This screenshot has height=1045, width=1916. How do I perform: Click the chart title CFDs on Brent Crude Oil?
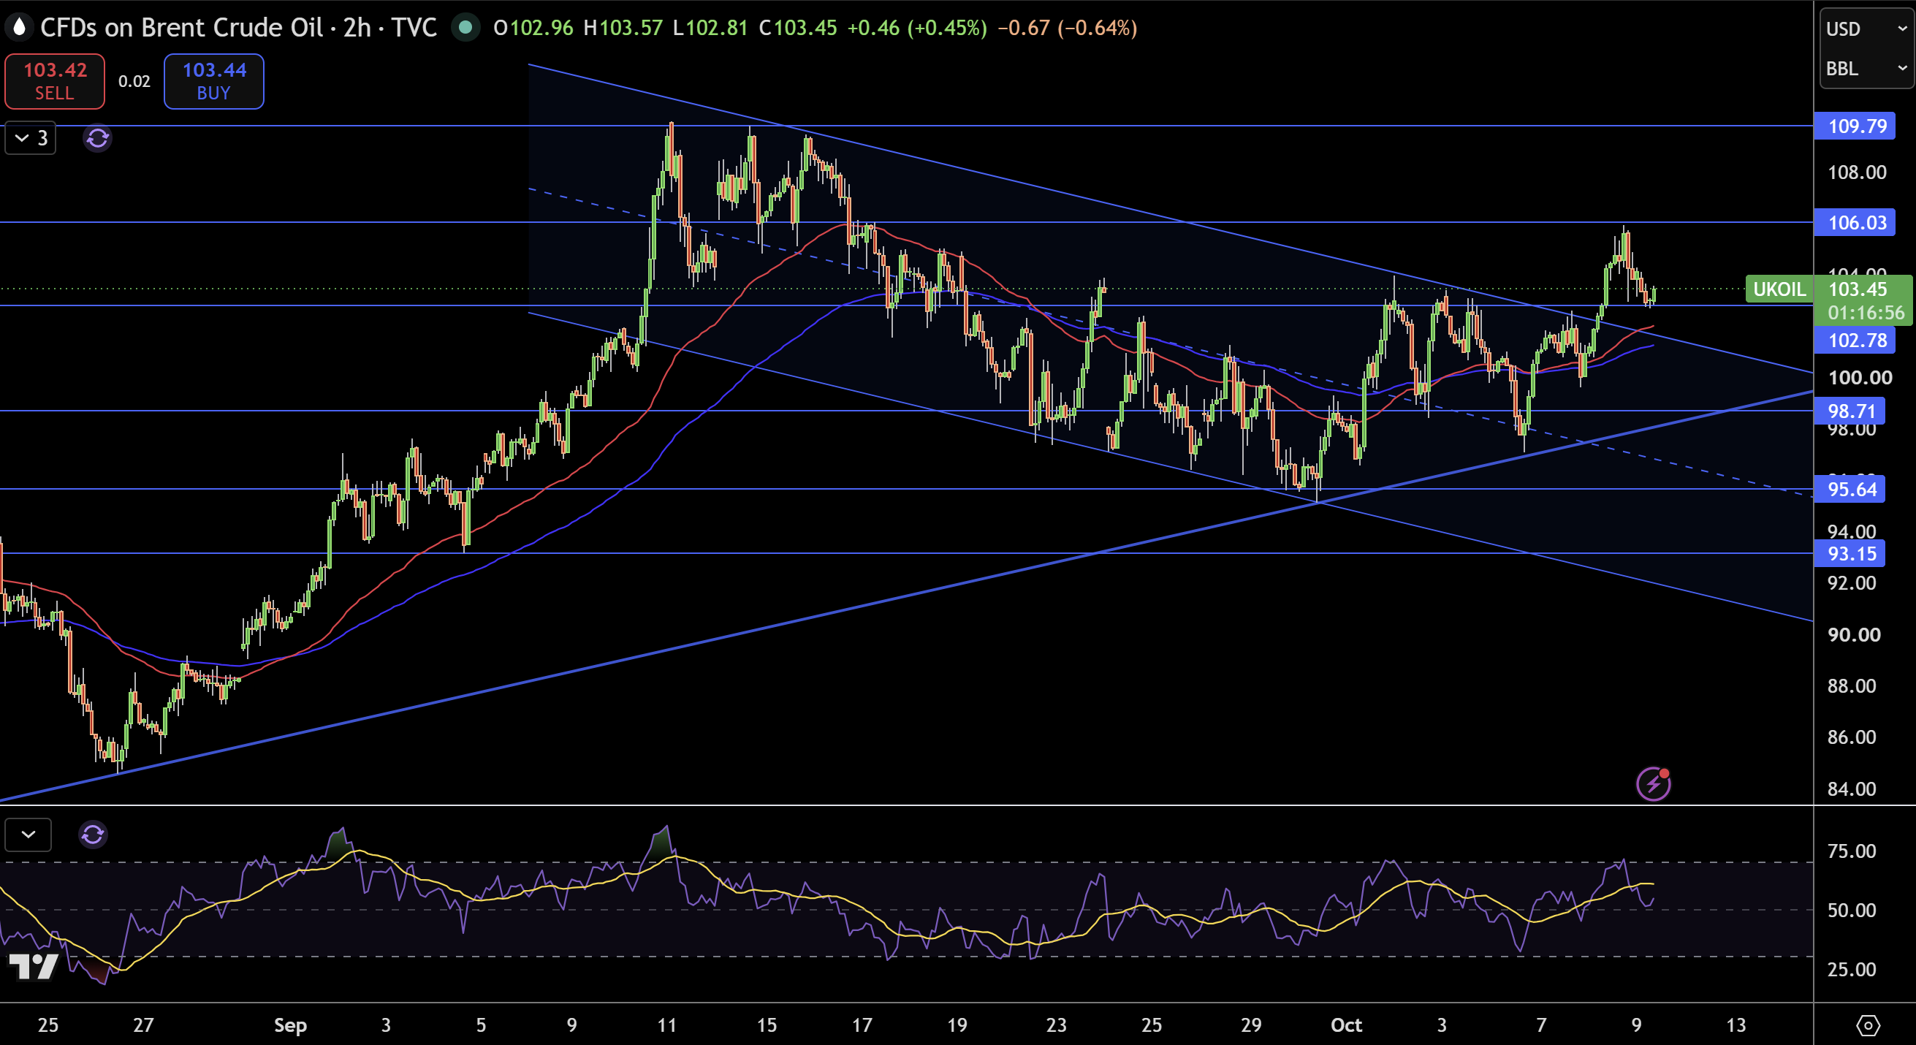point(181,28)
